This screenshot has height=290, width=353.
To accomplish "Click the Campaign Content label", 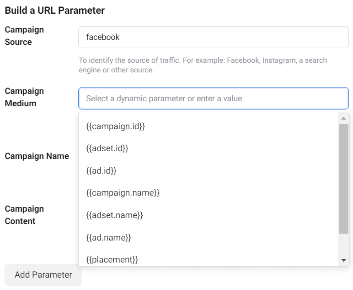I will [24, 215].
